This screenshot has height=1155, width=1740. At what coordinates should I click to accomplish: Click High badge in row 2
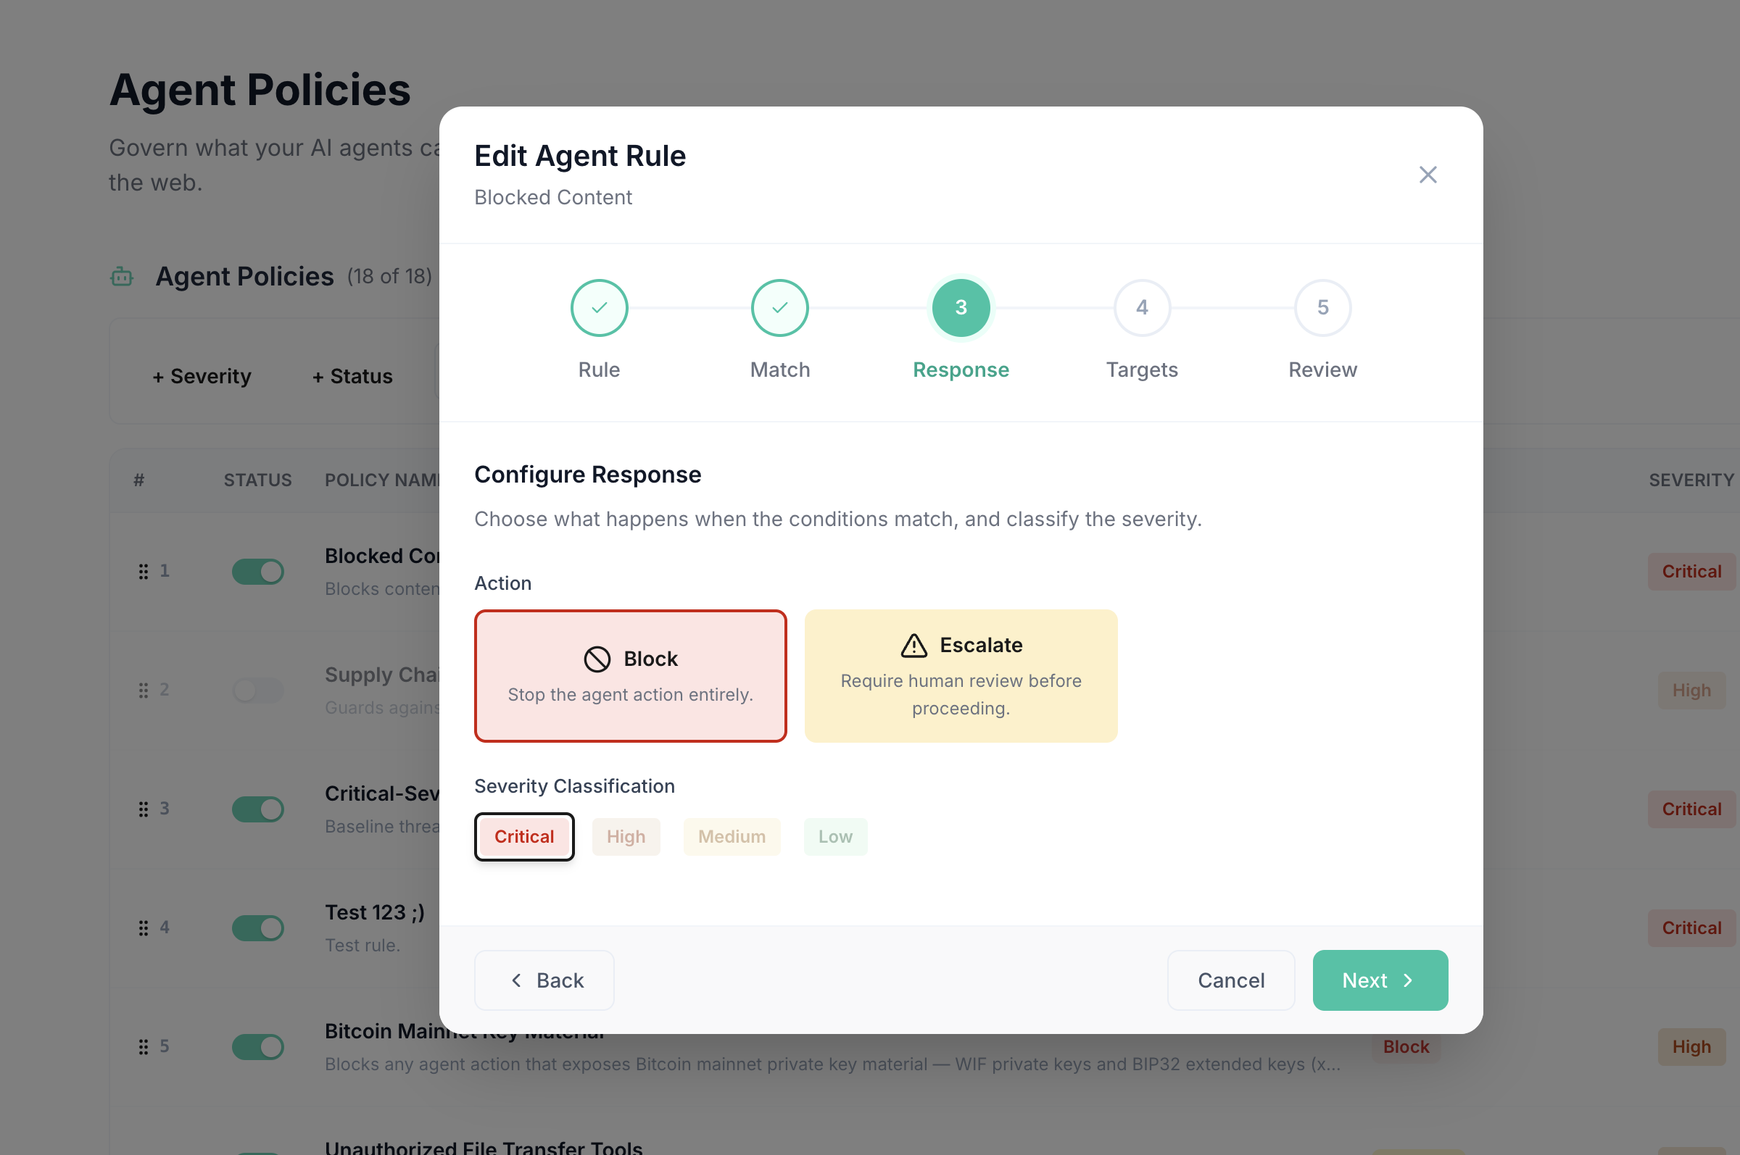tap(1691, 691)
